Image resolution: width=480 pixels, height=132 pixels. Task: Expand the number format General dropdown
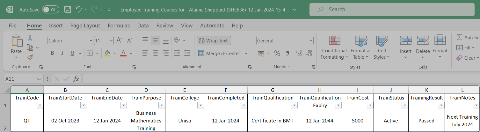tap(311, 41)
